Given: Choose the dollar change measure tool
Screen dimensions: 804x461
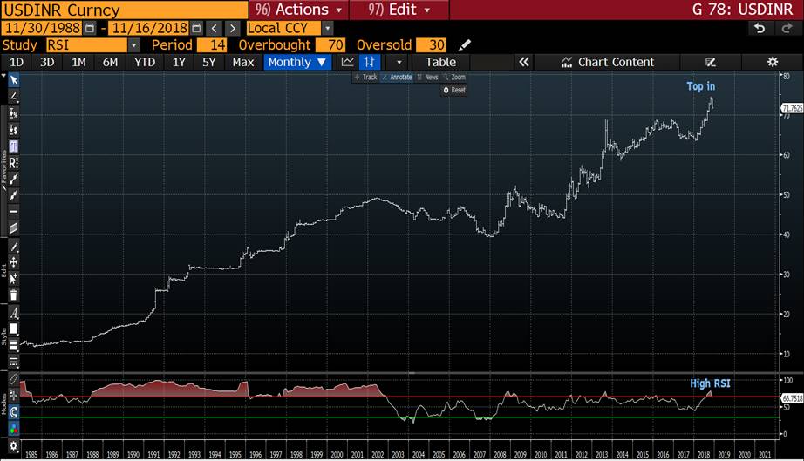Looking at the screenshot, I should pos(14,130).
